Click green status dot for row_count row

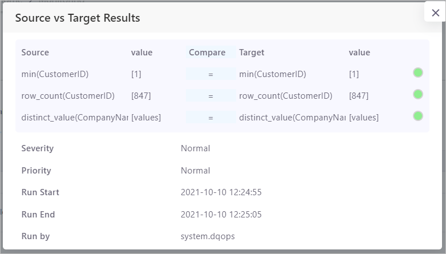pyautogui.click(x=418, y=94)
